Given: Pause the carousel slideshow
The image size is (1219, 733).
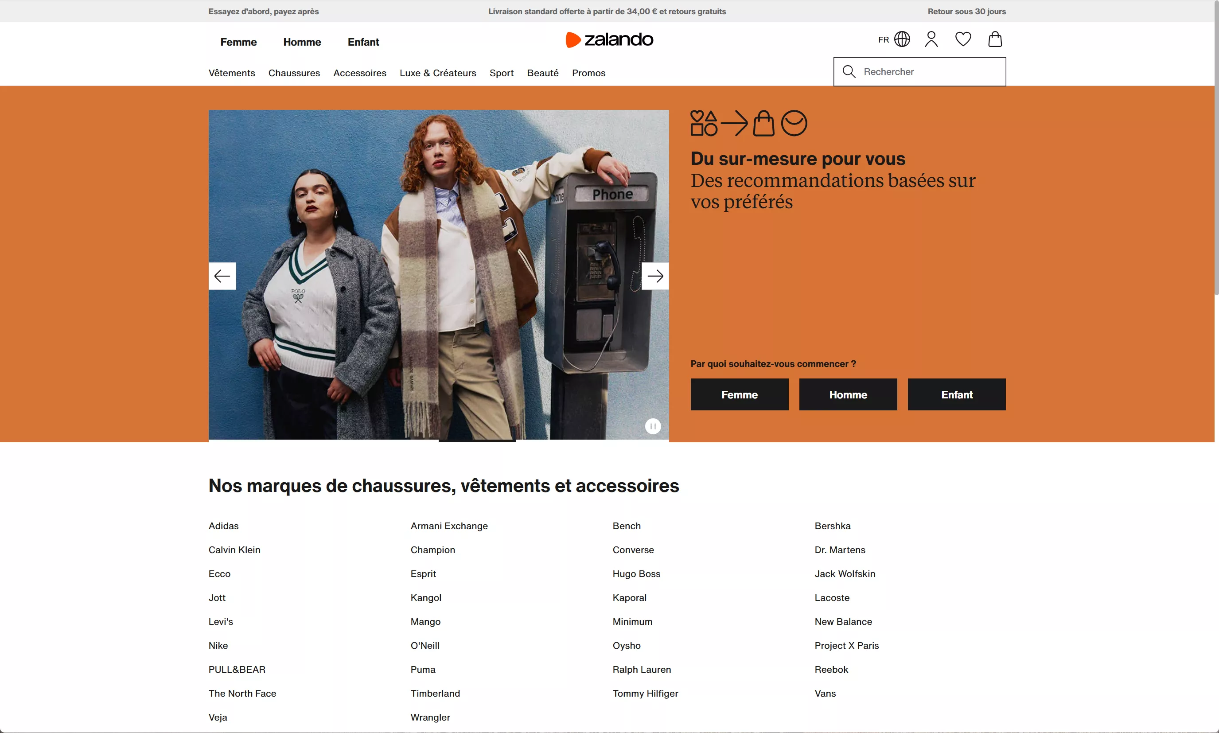Looking at the screenshot, I should (x=653, y=426).
